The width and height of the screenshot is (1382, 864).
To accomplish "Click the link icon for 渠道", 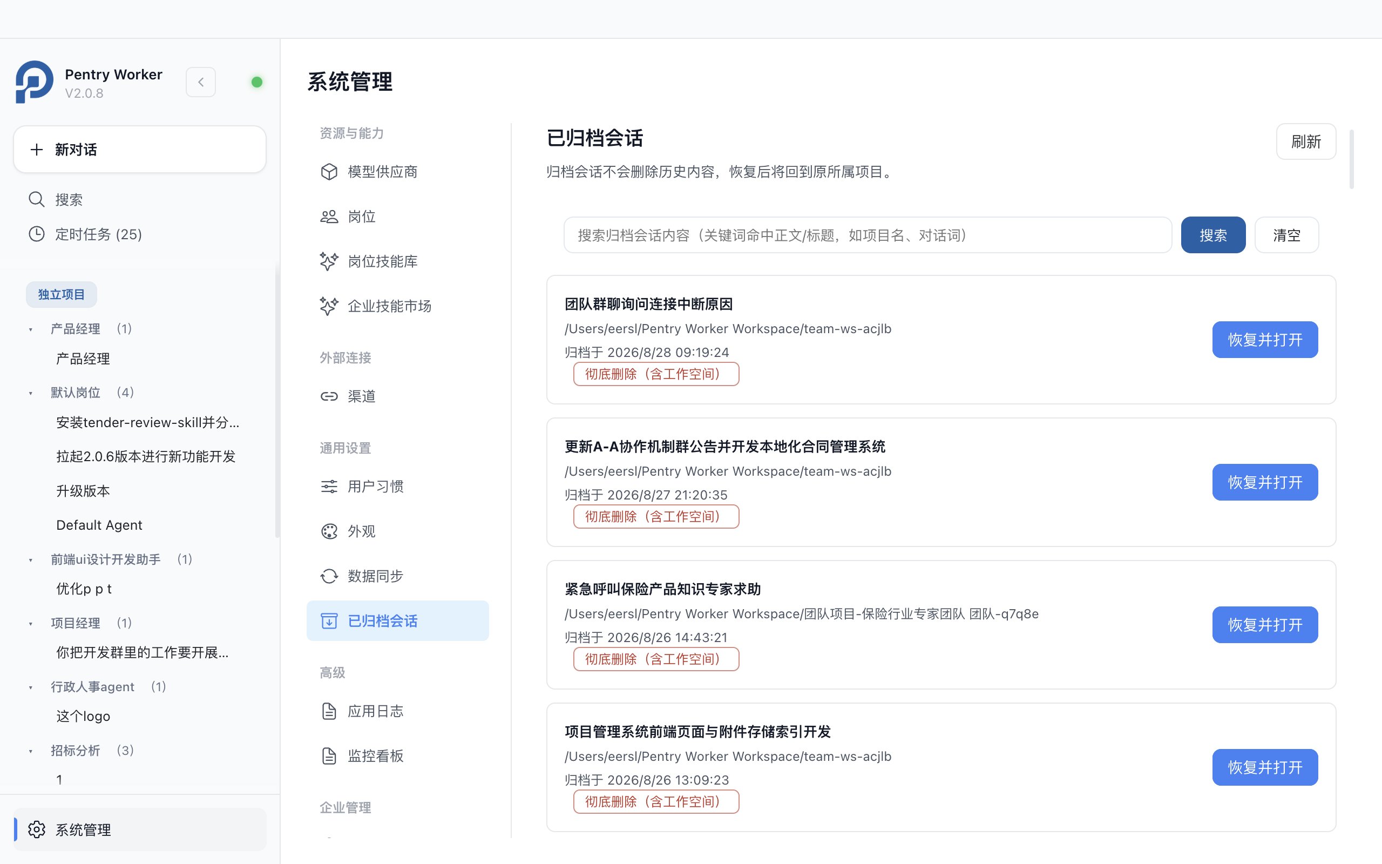I will (329, 396).
